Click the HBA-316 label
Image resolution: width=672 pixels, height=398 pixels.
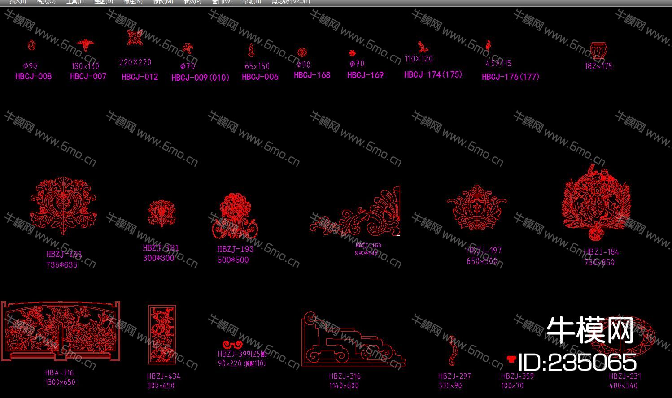pos(59,372)
